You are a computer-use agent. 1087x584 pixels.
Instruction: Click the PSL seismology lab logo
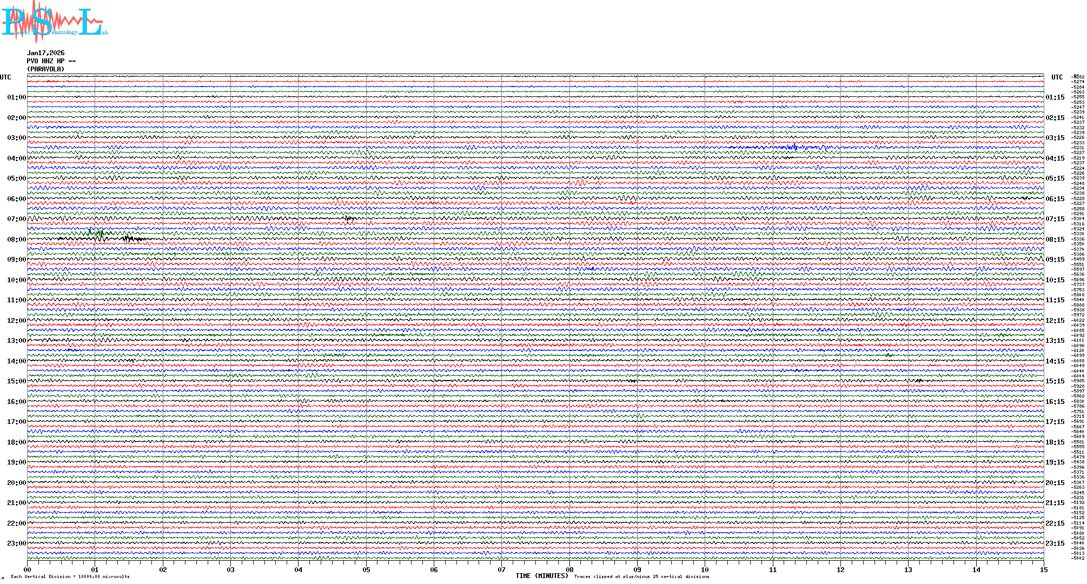point(53,22)
